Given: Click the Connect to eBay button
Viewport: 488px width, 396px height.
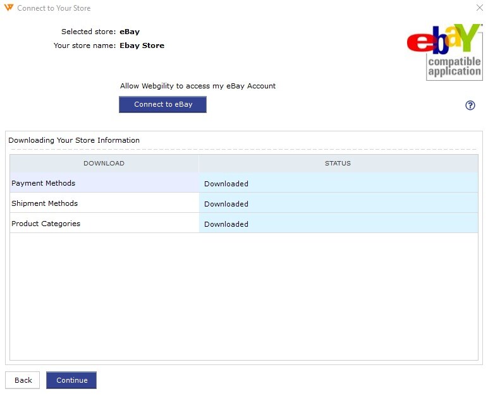Looking at the screenshot, I should 162,104.
